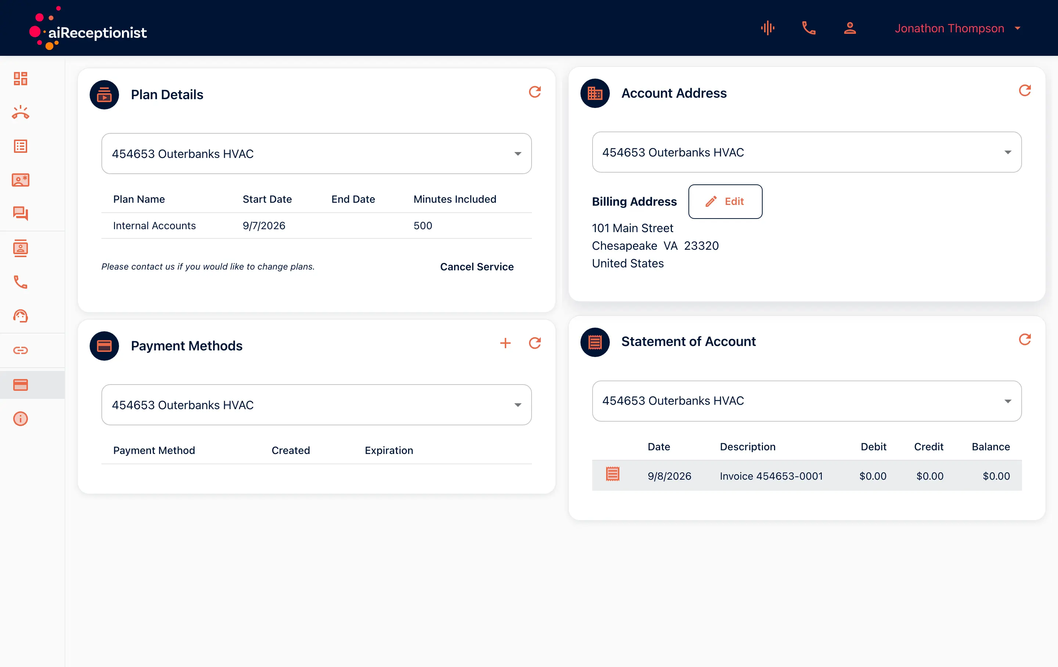
Task: Open the contact card sidebar icon
Action: 20,180
